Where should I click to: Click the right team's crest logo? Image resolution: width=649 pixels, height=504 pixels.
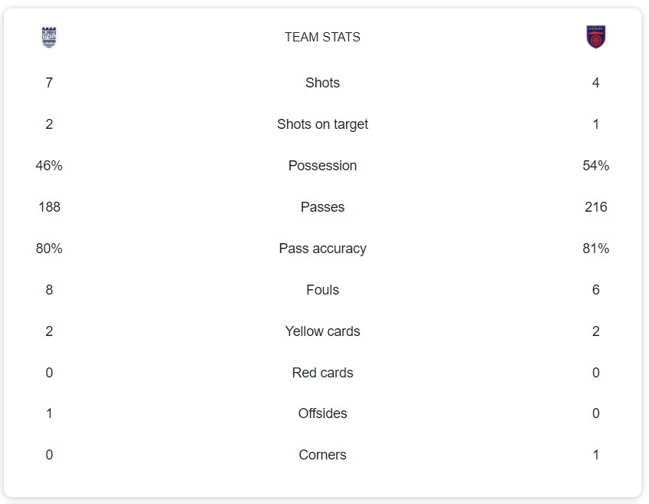[x=595, y=37]
